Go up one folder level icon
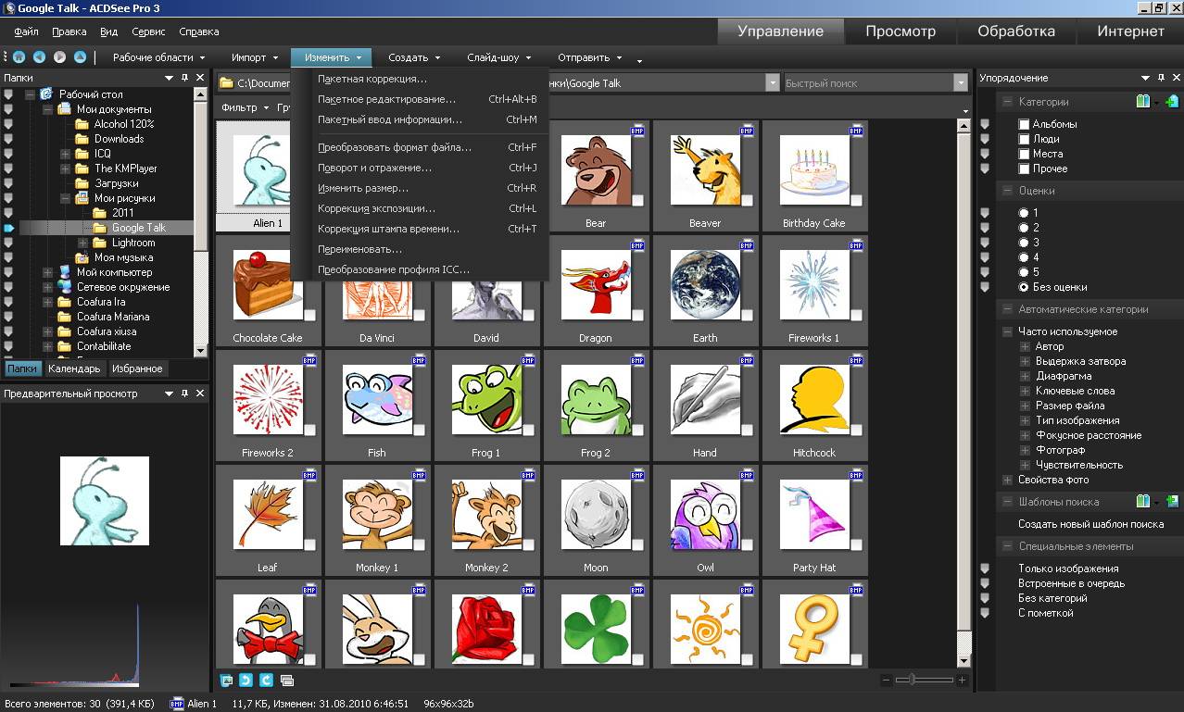This screenshot has width=1184, height=712. (x=80, y=57)
